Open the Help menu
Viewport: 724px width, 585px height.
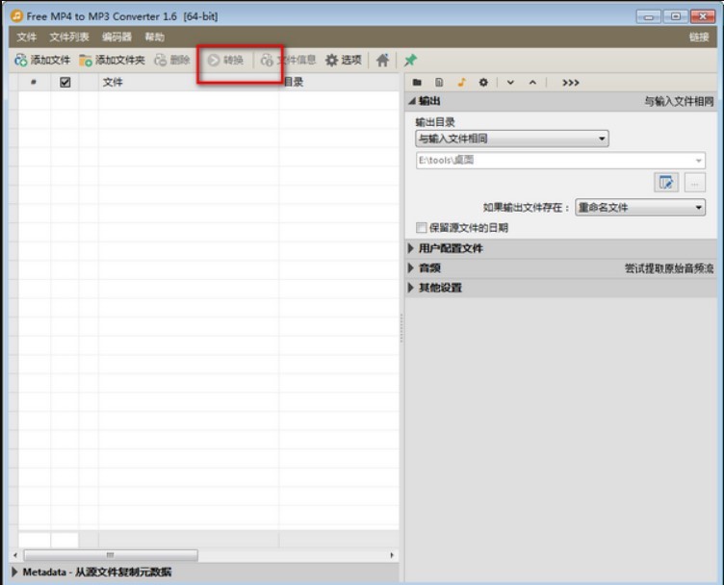click(154, 37)
